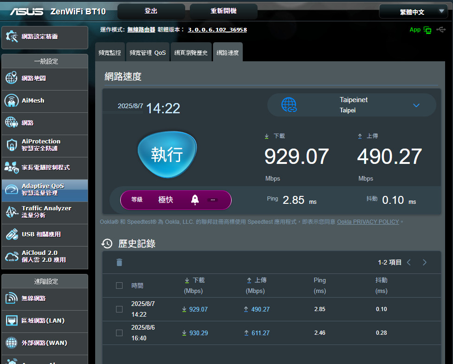The height and width of the screenshot is (364, 453).
Task: Click the Ping (ms) column header
Action: tap(320, 286)
